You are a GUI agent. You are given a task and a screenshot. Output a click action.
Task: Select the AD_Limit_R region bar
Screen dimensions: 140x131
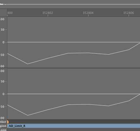coord(74,126)
